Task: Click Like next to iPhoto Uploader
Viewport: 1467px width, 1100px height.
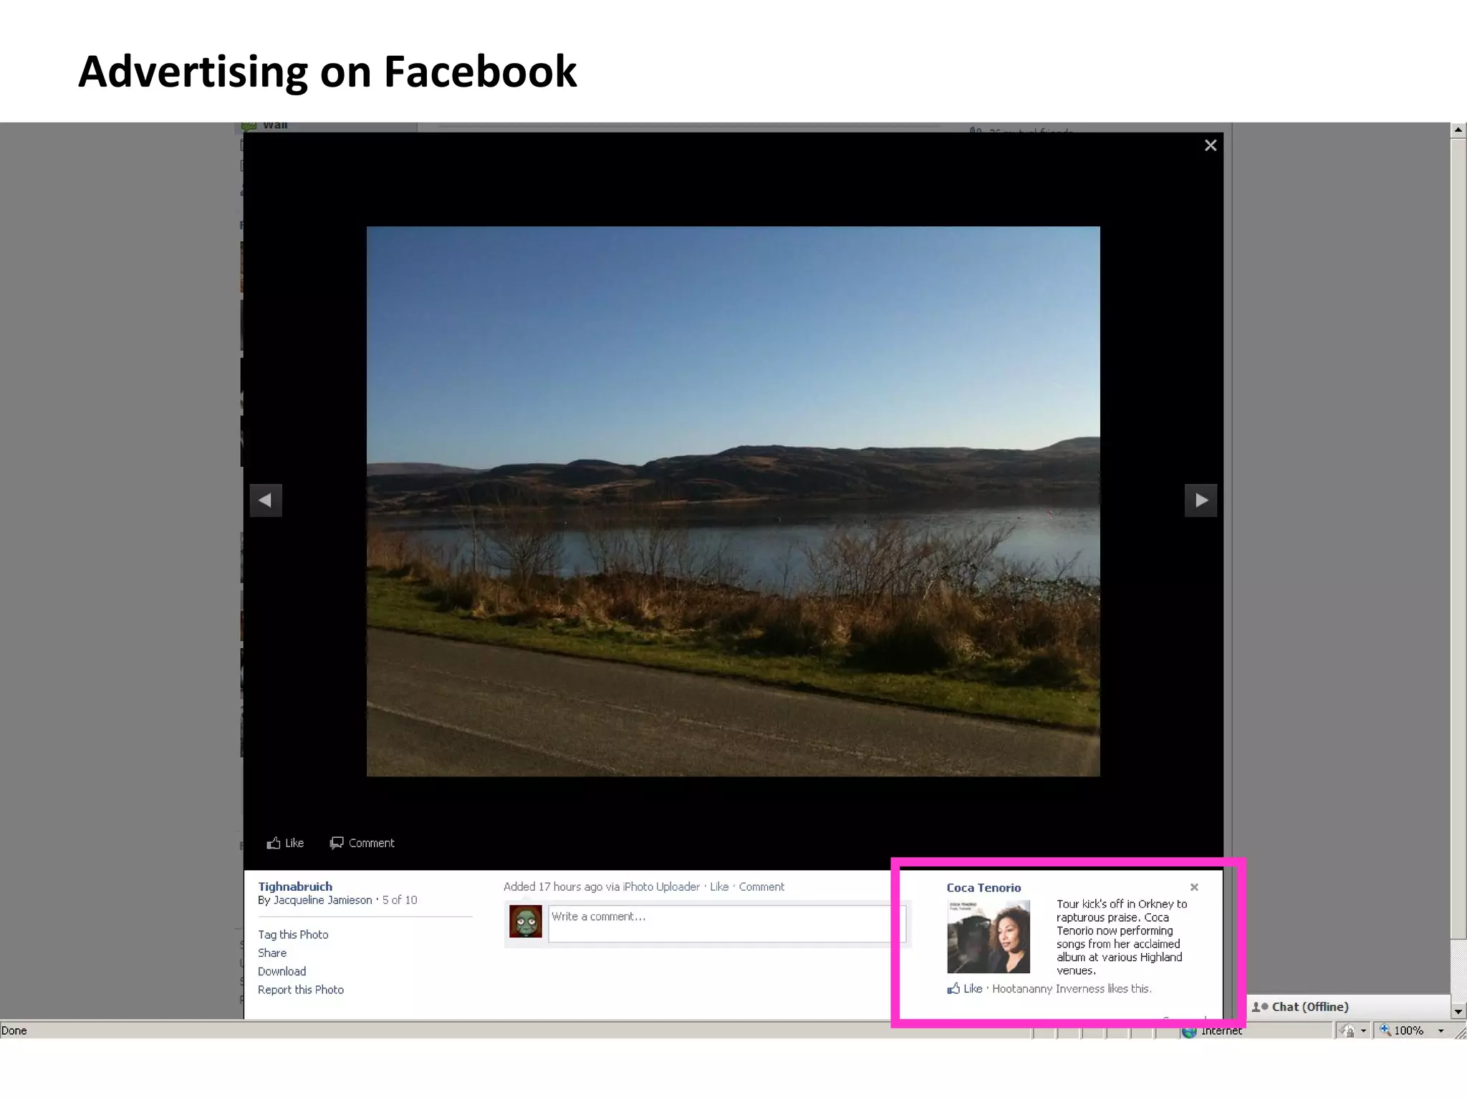Action: pos(719,887)
